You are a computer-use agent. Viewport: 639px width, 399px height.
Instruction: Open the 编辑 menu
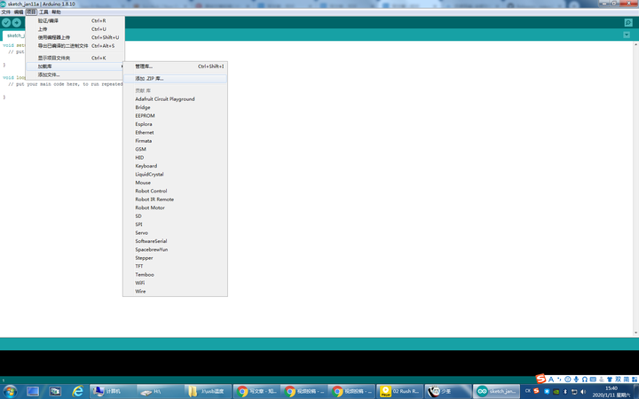click(19, 12)
